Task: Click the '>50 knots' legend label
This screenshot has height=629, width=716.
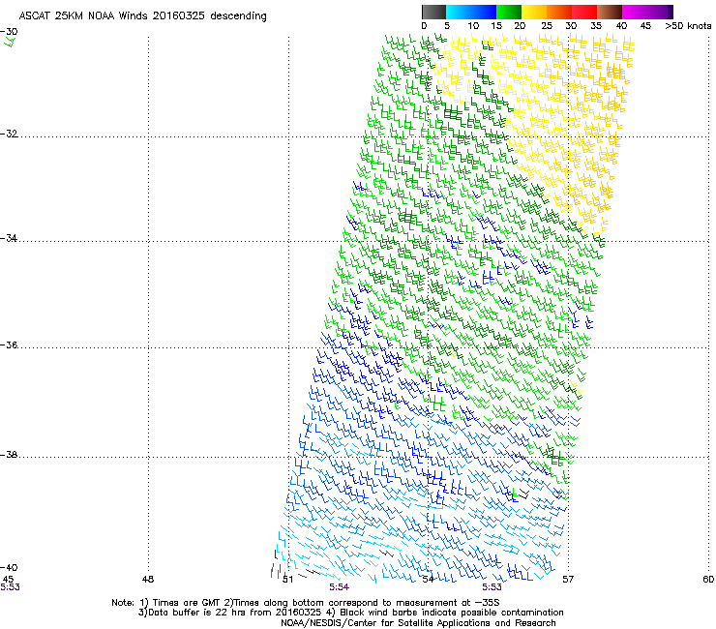Action: pos(688,26)
